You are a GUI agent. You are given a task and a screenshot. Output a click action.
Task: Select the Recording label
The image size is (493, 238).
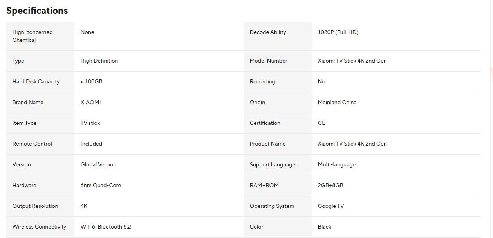[262, 81]
